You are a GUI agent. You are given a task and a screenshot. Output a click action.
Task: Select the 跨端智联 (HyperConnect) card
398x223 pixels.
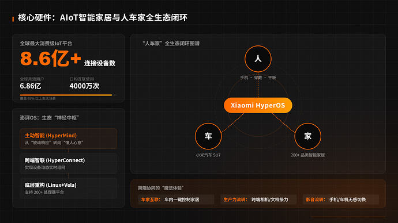(68, 163)
